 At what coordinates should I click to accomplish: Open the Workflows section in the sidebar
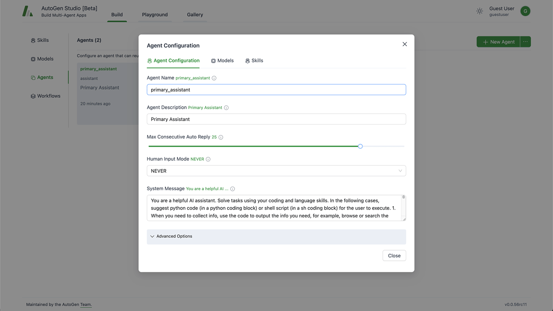pyautogui.click(x=45, y=96)
